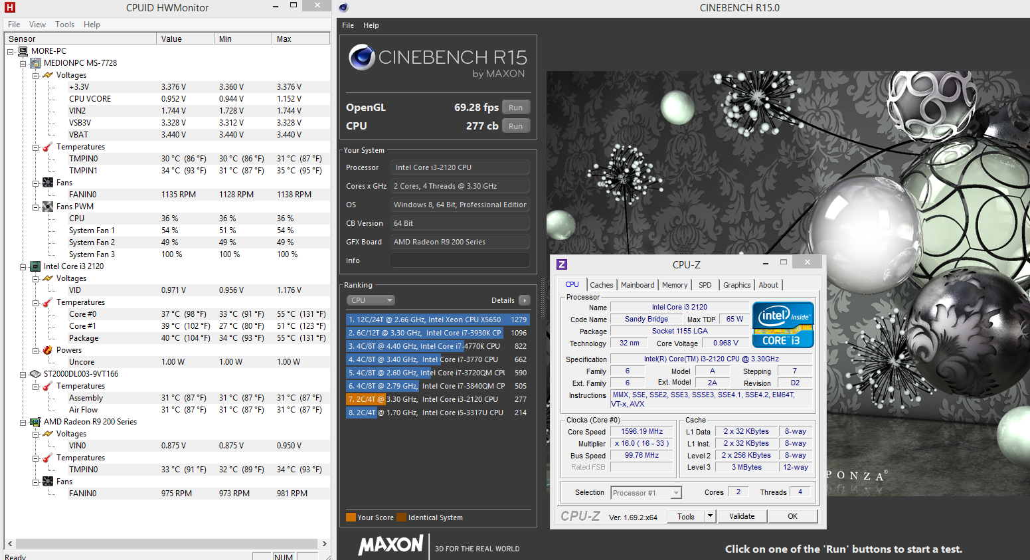The image size is (1030, 560).
Task: Click the ST2000DL003 hard drive icon
Action: click(36, 374)
